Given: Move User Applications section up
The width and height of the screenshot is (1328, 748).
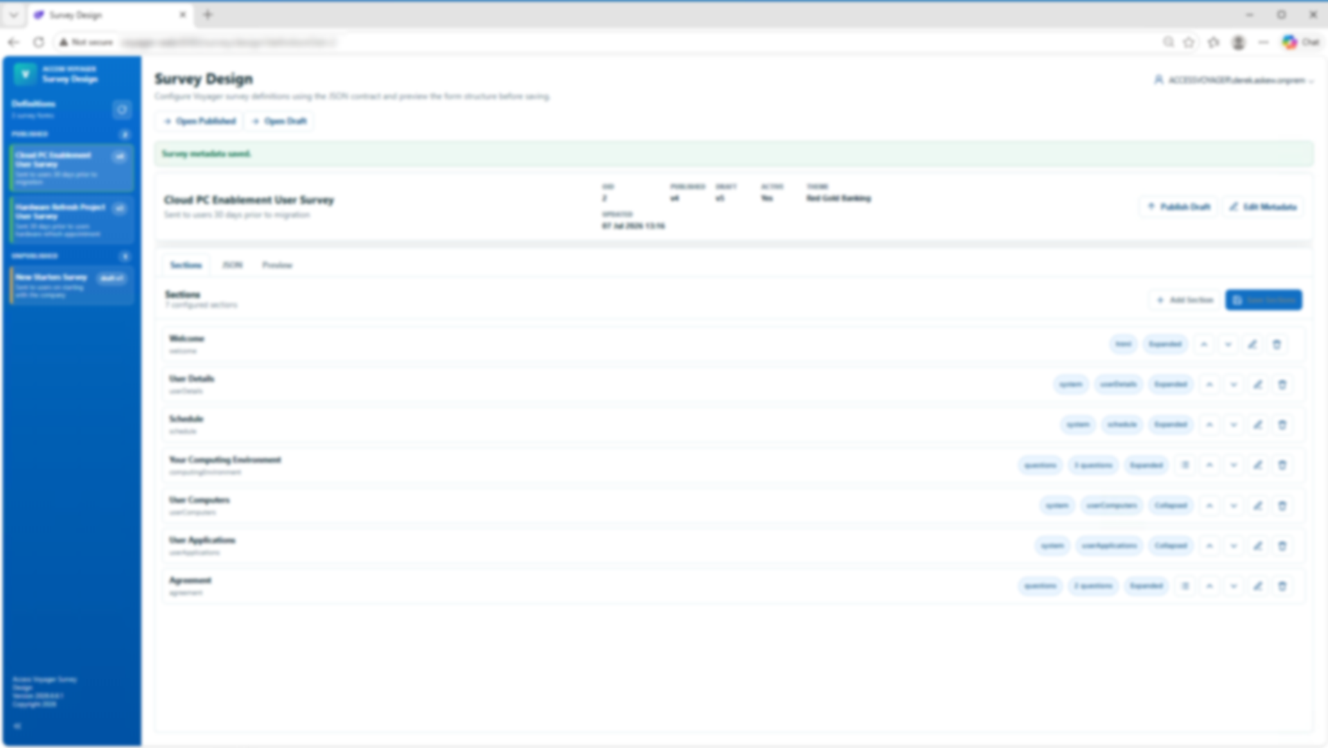Looking at the screenshot, I should click(1210, 546).
